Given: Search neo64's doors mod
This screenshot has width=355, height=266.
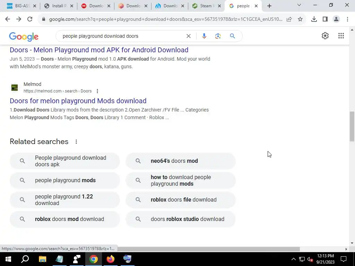Looking at the screenshot, I should [181, 161].
